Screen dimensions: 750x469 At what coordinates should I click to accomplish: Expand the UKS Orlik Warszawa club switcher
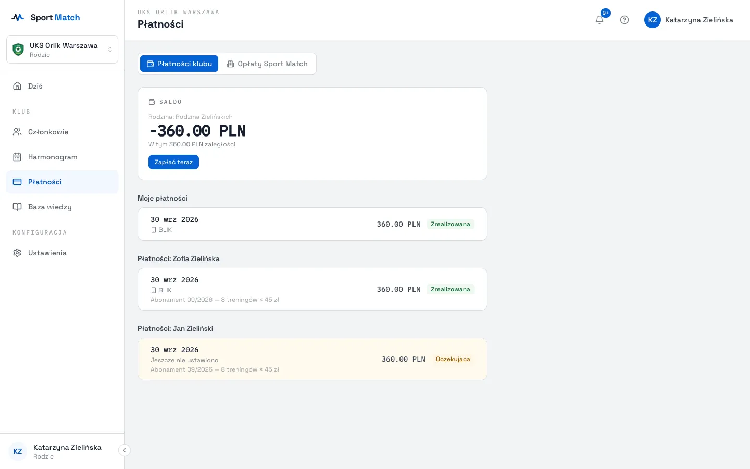(x=62, y=50)
